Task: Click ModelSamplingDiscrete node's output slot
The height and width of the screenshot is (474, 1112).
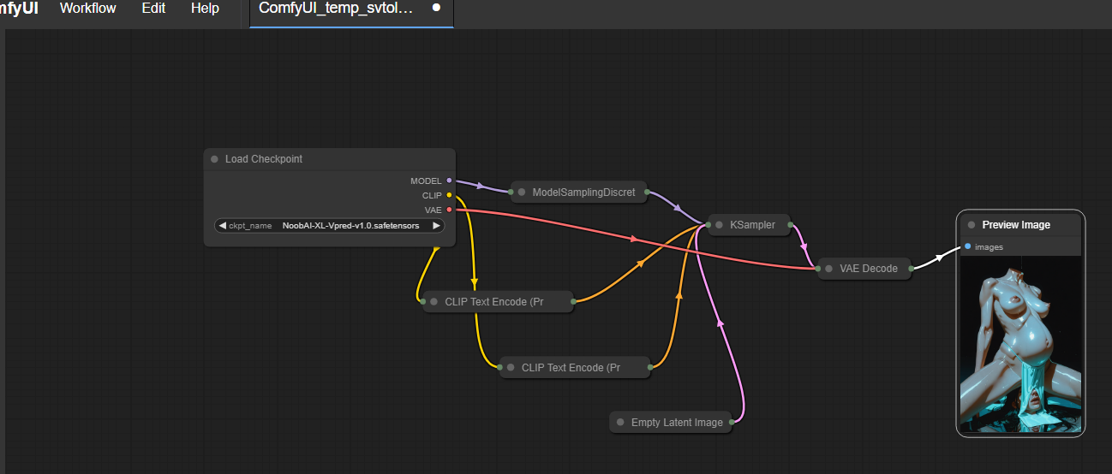Action: [647, 193]
